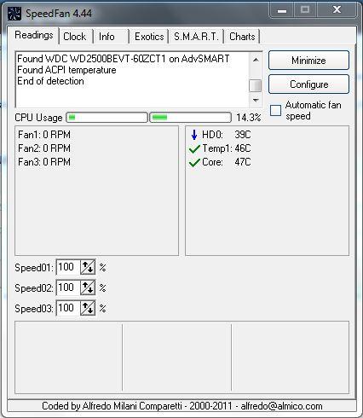The image size is (363, 418).
Task: Click the log scrollbar up arrow
Action: tap(256, 60)
